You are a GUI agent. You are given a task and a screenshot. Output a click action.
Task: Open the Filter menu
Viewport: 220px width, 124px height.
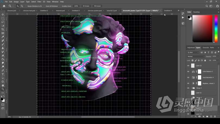pyautogui.click(x=39, y=2)
